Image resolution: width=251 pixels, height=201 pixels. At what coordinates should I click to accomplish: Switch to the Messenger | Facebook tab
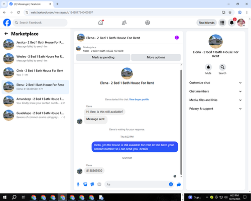tap(30, 4)
